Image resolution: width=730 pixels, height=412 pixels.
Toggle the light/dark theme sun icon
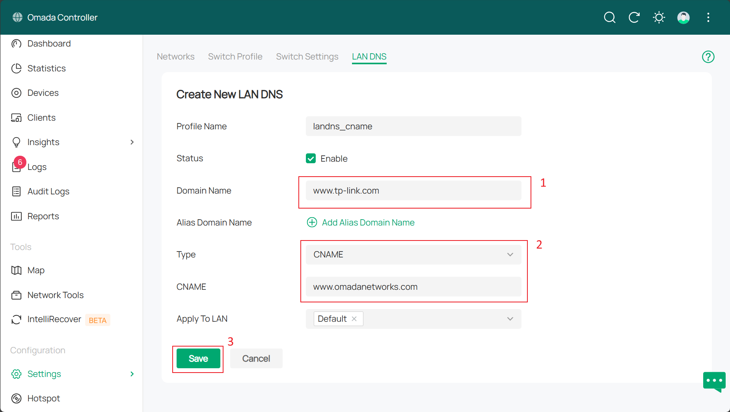(659, 17)
